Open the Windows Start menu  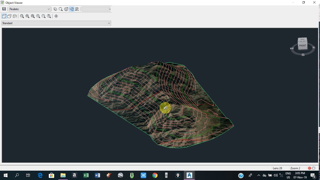[x=5, y=175]
